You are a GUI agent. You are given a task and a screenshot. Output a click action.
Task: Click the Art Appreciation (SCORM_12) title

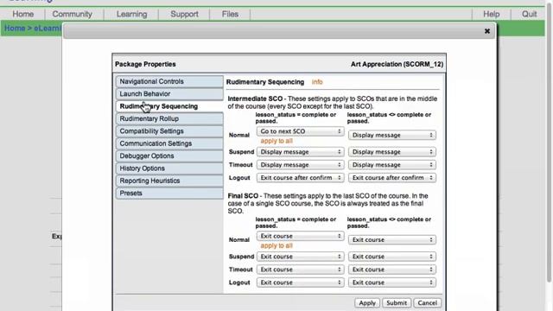point(397,64)
